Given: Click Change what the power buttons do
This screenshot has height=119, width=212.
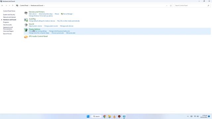Looking at the screenshot, I should pos(59,31).
